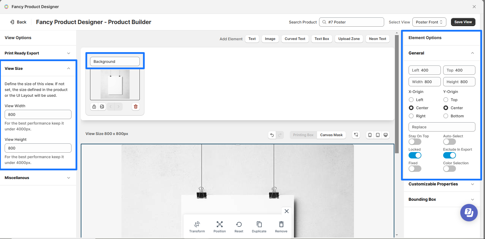Select the Printing Box tab
The height and width of the screenshot is (239, 485).
(303, 135)
